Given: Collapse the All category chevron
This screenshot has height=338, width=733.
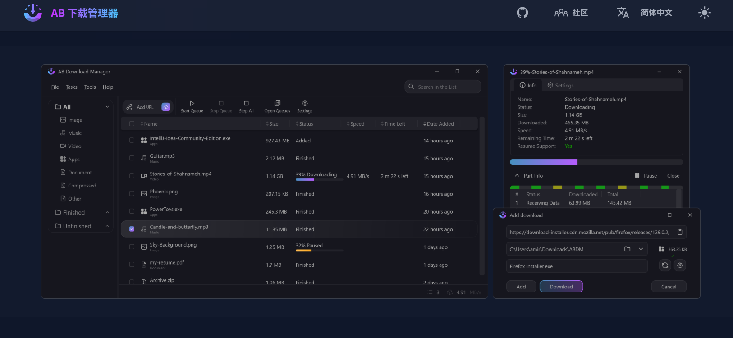Looking at the screenshot, I should point(107,107).
